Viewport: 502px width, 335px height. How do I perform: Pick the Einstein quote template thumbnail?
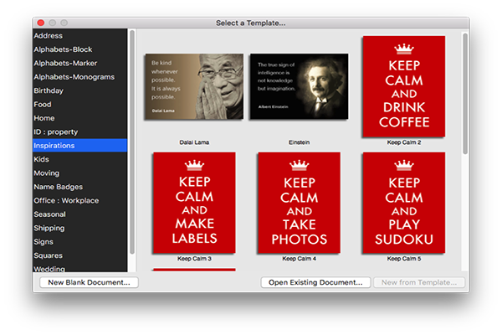coord(299,86)
